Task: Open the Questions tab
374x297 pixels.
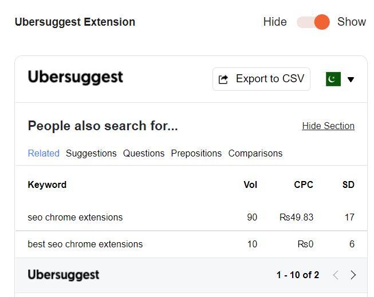Action: pyautogui.click(x=144, y=154)
